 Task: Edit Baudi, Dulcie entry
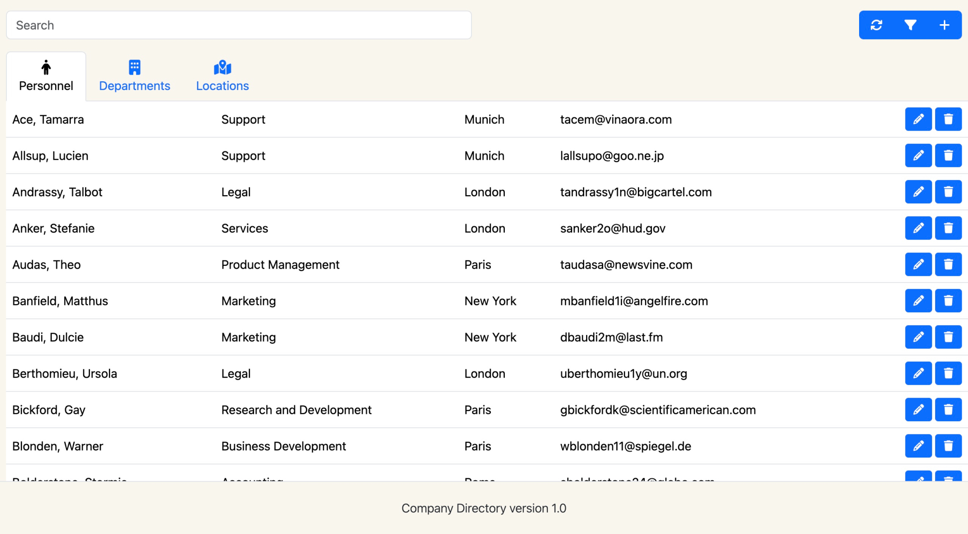[x=918, y=337]
